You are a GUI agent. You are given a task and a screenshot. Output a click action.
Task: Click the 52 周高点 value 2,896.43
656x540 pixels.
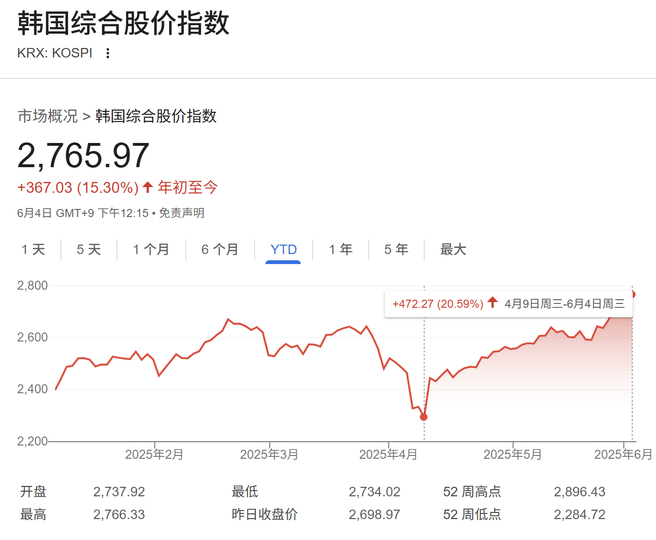580,492
